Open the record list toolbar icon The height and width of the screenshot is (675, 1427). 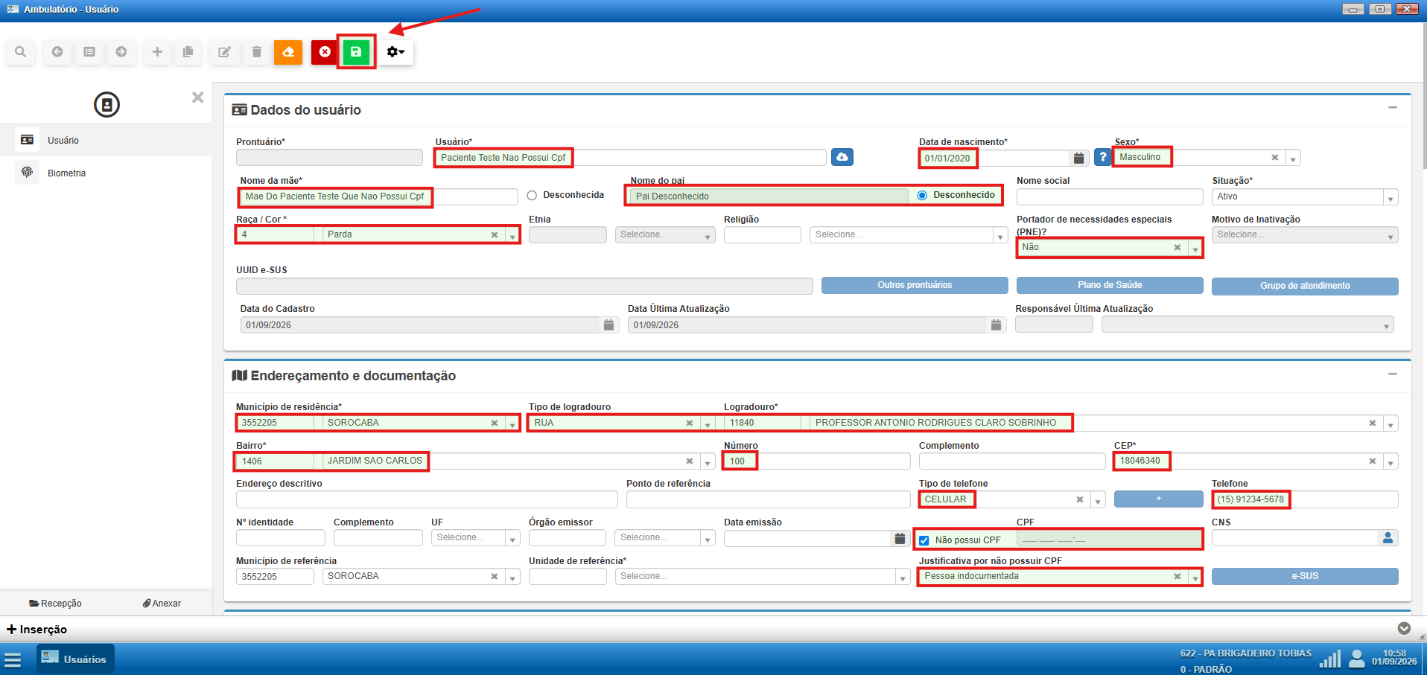(x=89, y=52)
